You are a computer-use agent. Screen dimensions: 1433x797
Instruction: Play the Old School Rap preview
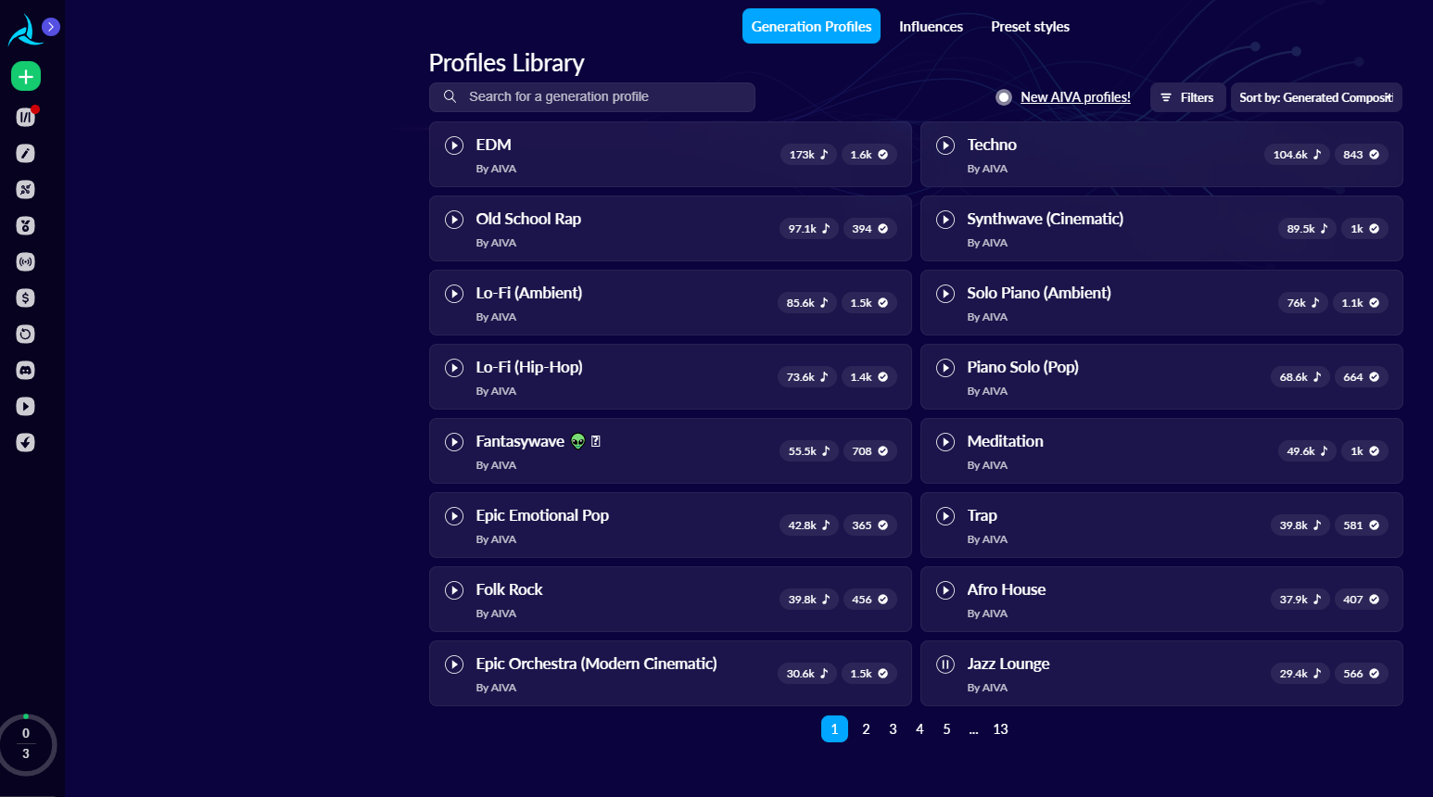pos(454,219)
